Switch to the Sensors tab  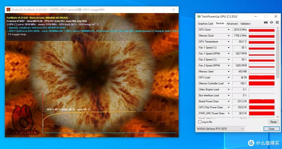click(x=220, y=23)
